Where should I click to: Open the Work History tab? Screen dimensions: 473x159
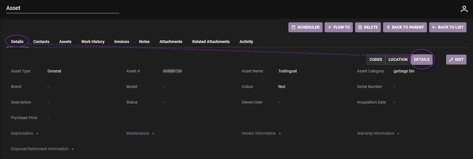tap(93, 42)
